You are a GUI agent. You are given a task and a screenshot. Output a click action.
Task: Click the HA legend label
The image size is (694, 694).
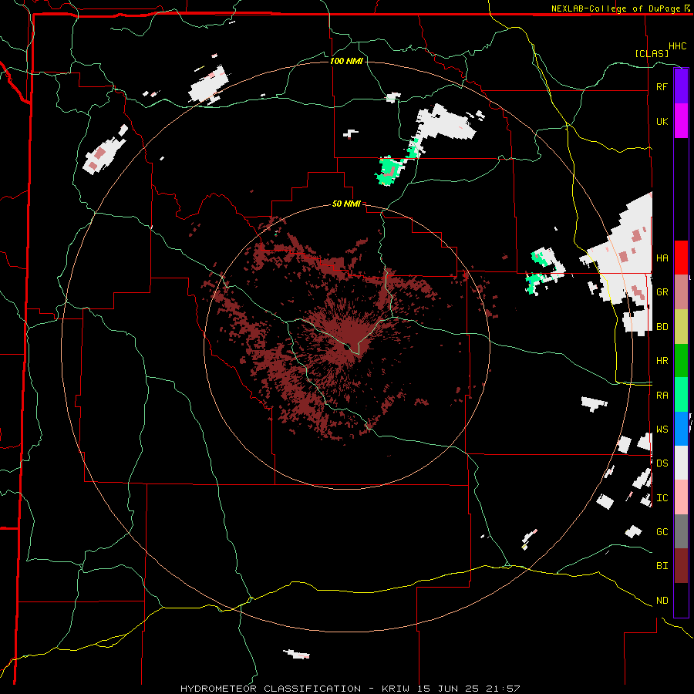[x=662, y=258]
